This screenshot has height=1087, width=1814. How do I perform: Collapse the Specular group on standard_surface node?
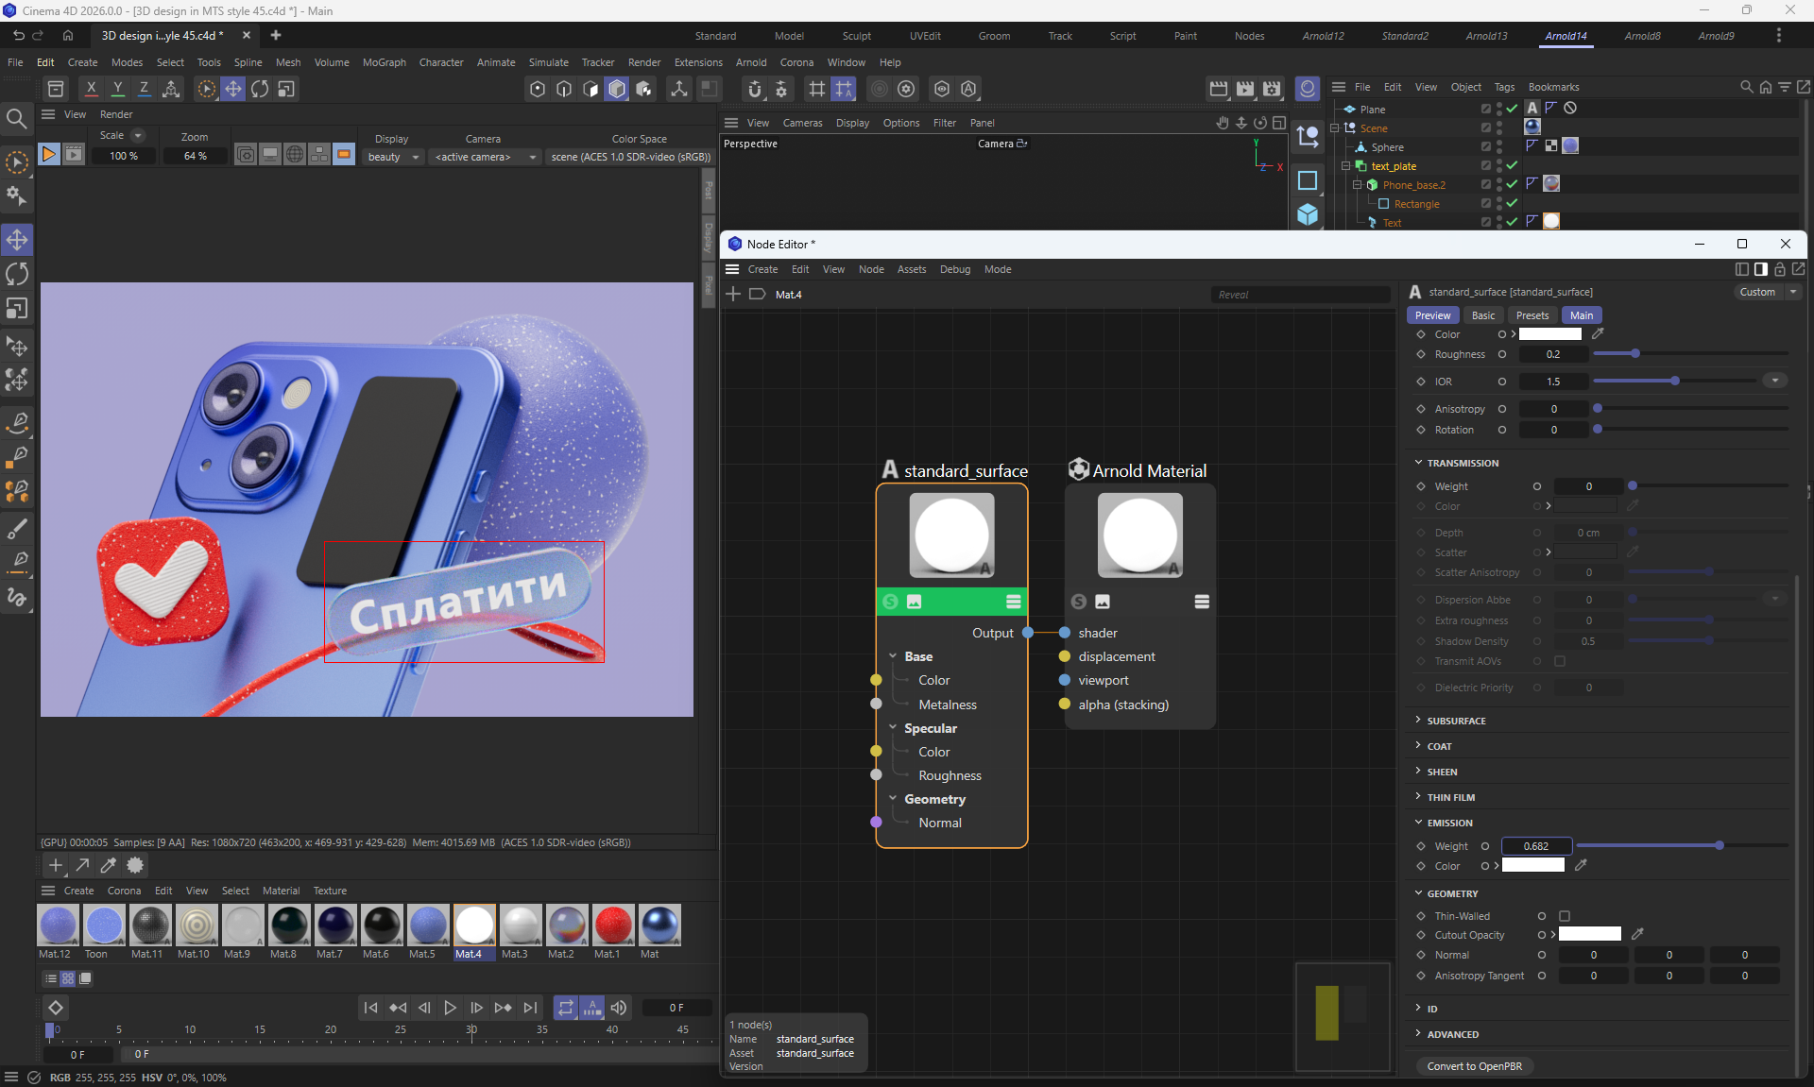(893, 728)
